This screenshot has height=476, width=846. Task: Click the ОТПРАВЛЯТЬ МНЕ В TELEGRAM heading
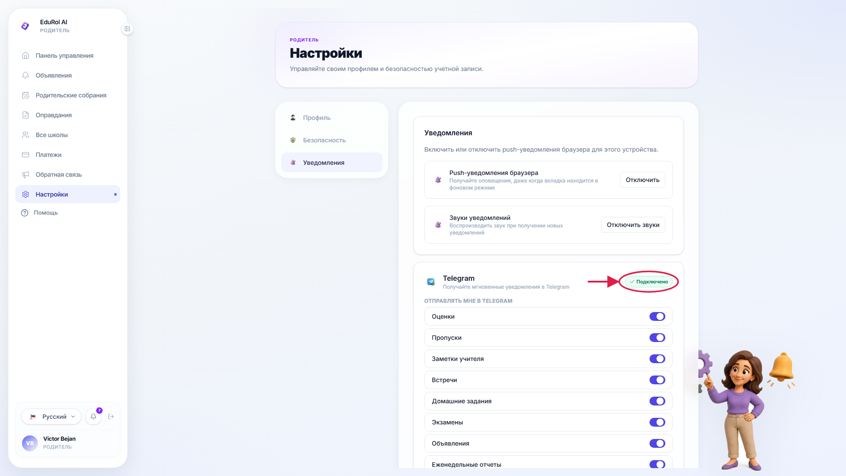(468, 301)
